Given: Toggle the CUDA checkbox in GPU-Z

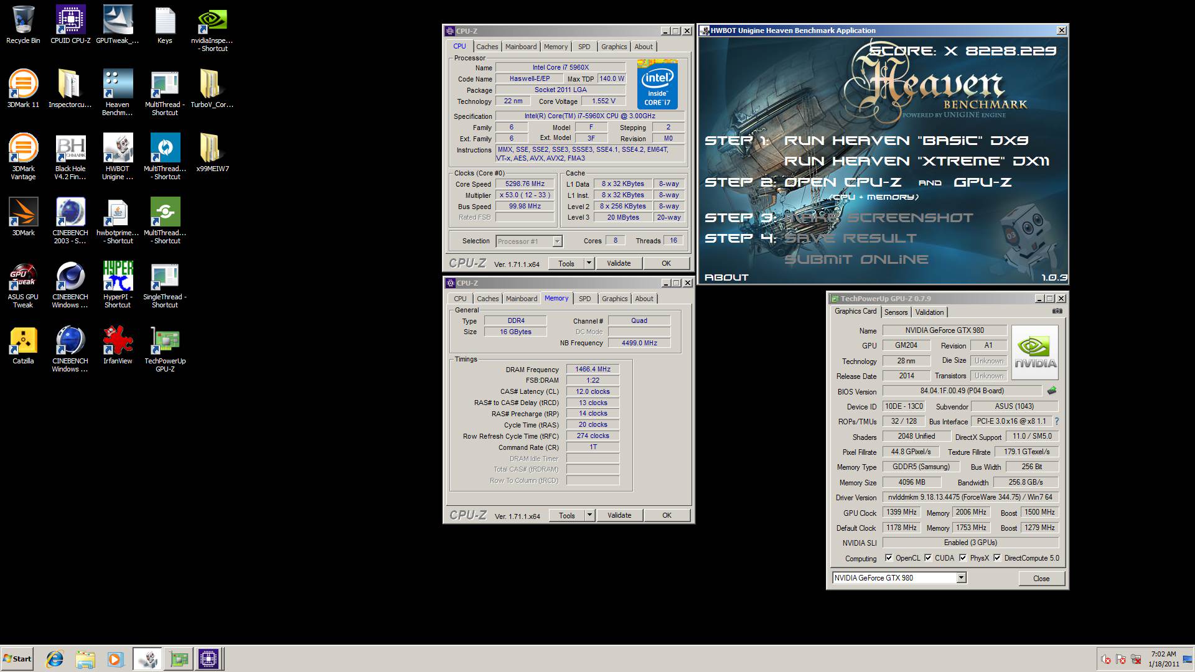Looking at the screenshot, I should click(928, 558).
